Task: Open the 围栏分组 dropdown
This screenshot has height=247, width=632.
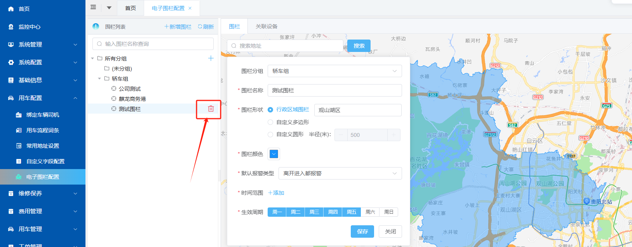Action: (x=334, y=71)
